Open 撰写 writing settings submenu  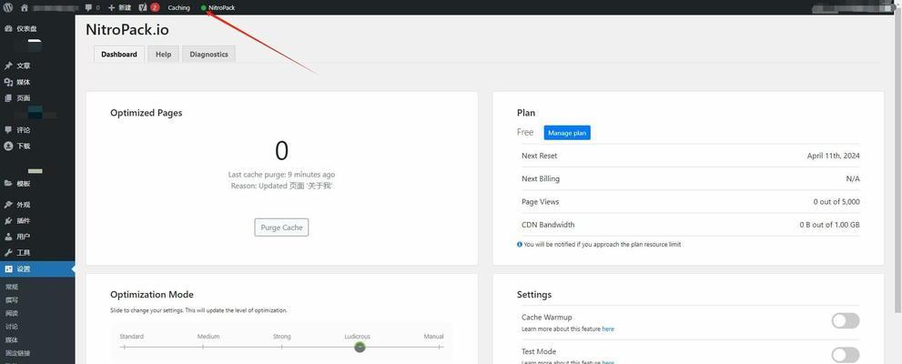click(x=12, y=300)
